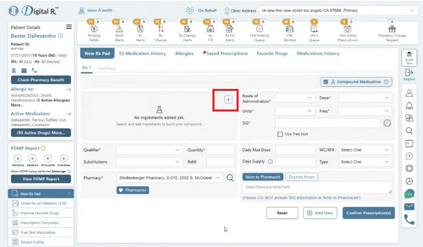Switch to the Allergies tab
Screen dimensions: 423x247
point(184,53)
